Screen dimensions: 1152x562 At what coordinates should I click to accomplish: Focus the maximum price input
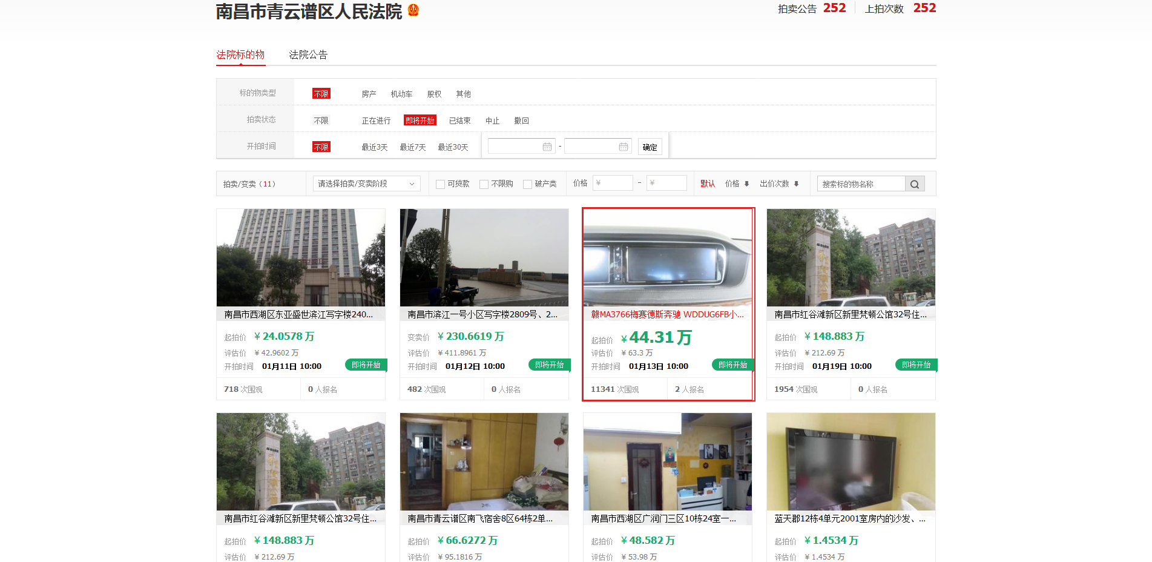tap(667, 183)
